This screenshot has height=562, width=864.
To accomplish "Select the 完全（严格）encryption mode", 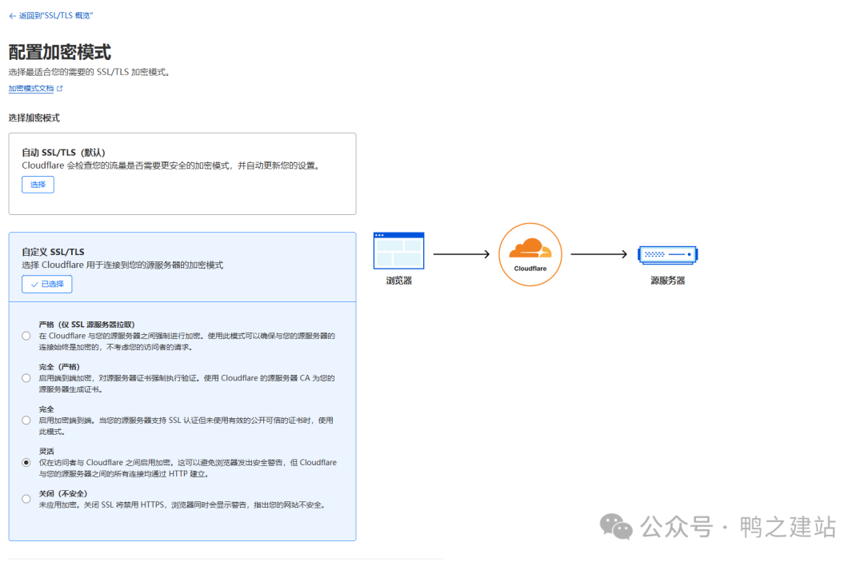I will (x=26, y=377).
